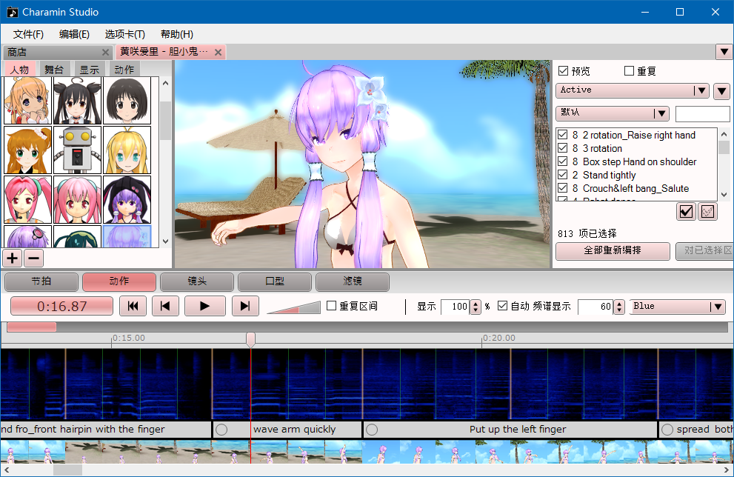Viewport: 734px width, 477px height.
Task: Step forward one frame
Action: point(244,306)
